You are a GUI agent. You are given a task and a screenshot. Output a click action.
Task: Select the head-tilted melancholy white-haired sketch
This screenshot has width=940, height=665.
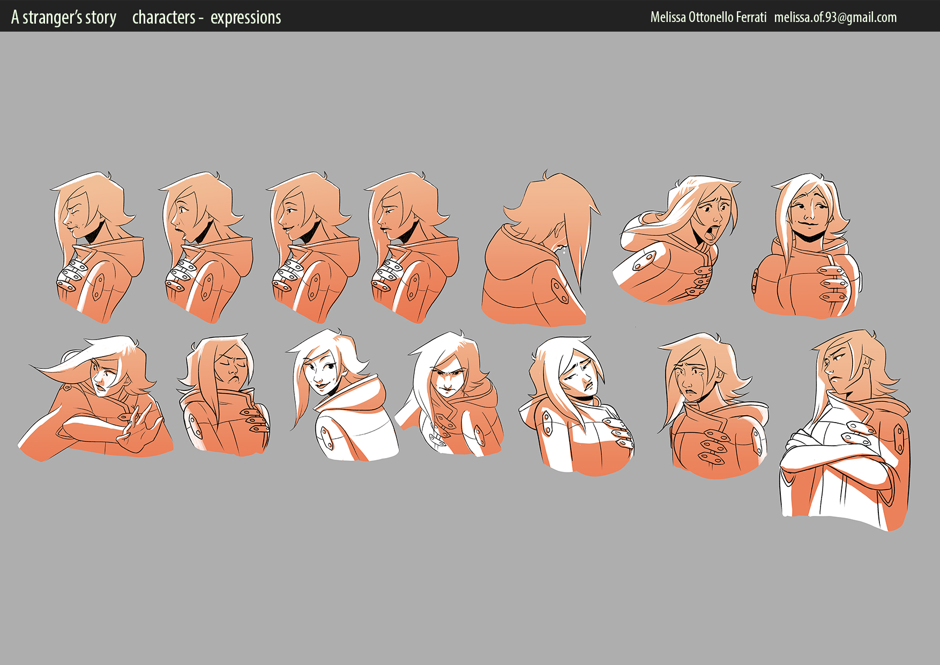576,405
